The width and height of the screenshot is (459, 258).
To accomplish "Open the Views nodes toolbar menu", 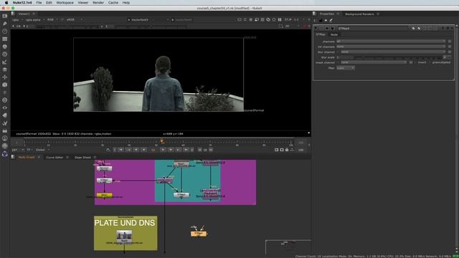I will pyautogui.click(x=5, y=107).
